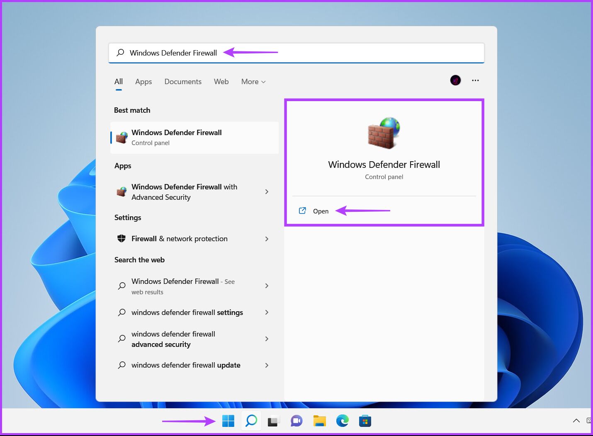Switch to the Documents filter tab

pos(183,82)
